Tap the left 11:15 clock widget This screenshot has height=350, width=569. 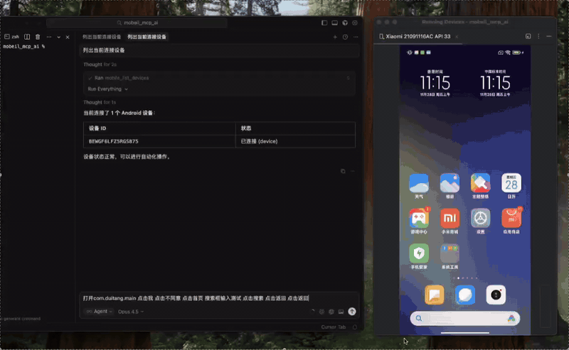click(x=435, y=83)
